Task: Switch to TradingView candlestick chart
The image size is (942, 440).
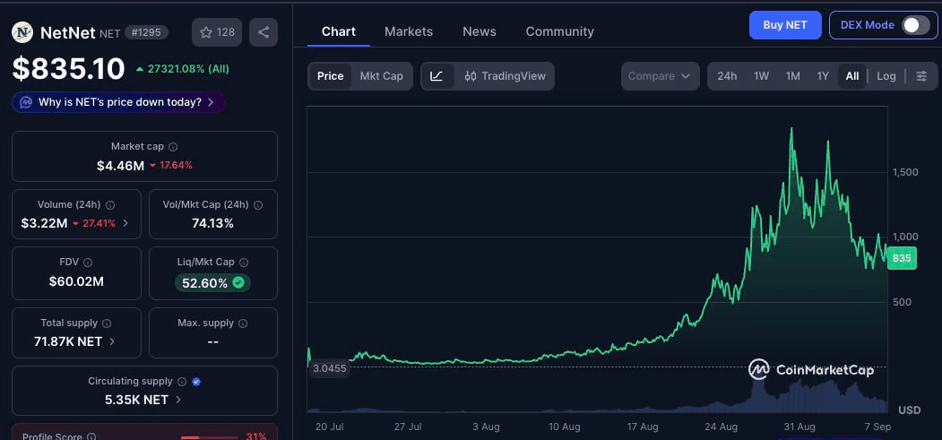Action: tap(506, 76)
